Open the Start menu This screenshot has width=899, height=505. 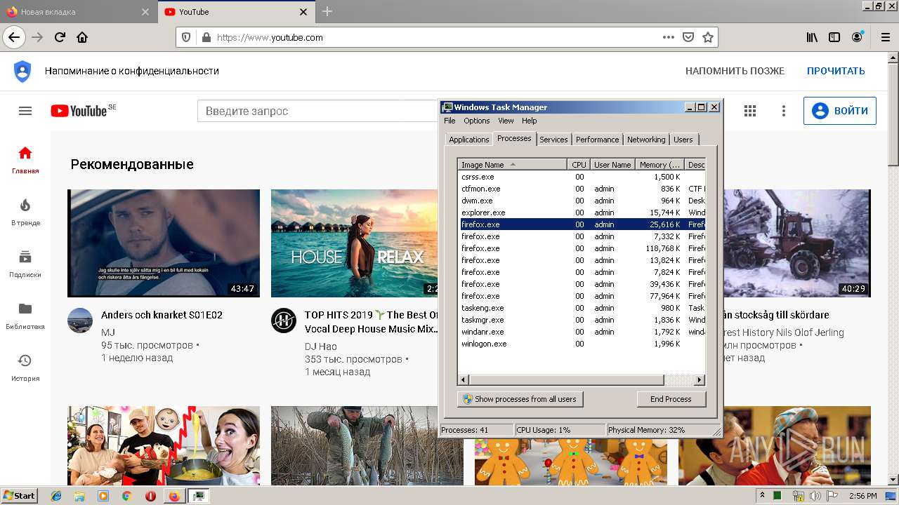(19, 496)
